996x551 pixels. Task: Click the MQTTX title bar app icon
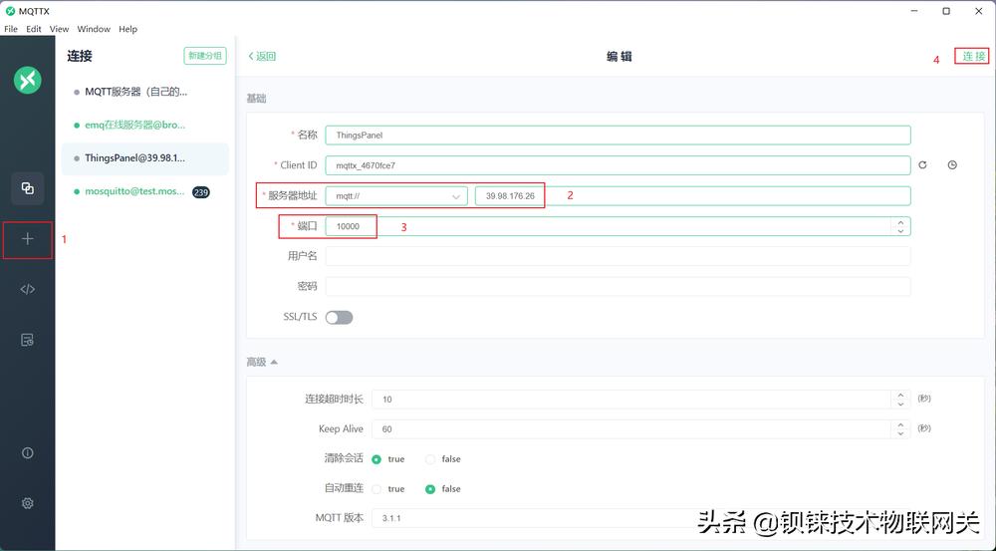point(10,11)
